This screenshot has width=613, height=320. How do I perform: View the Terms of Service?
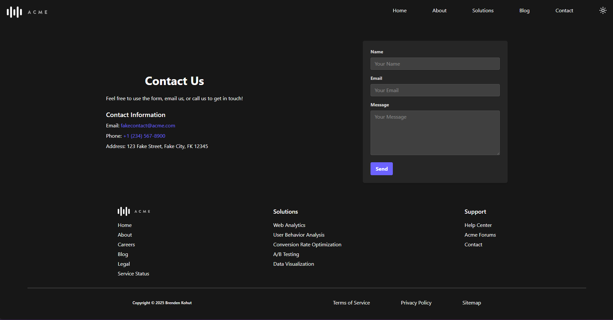351,303
